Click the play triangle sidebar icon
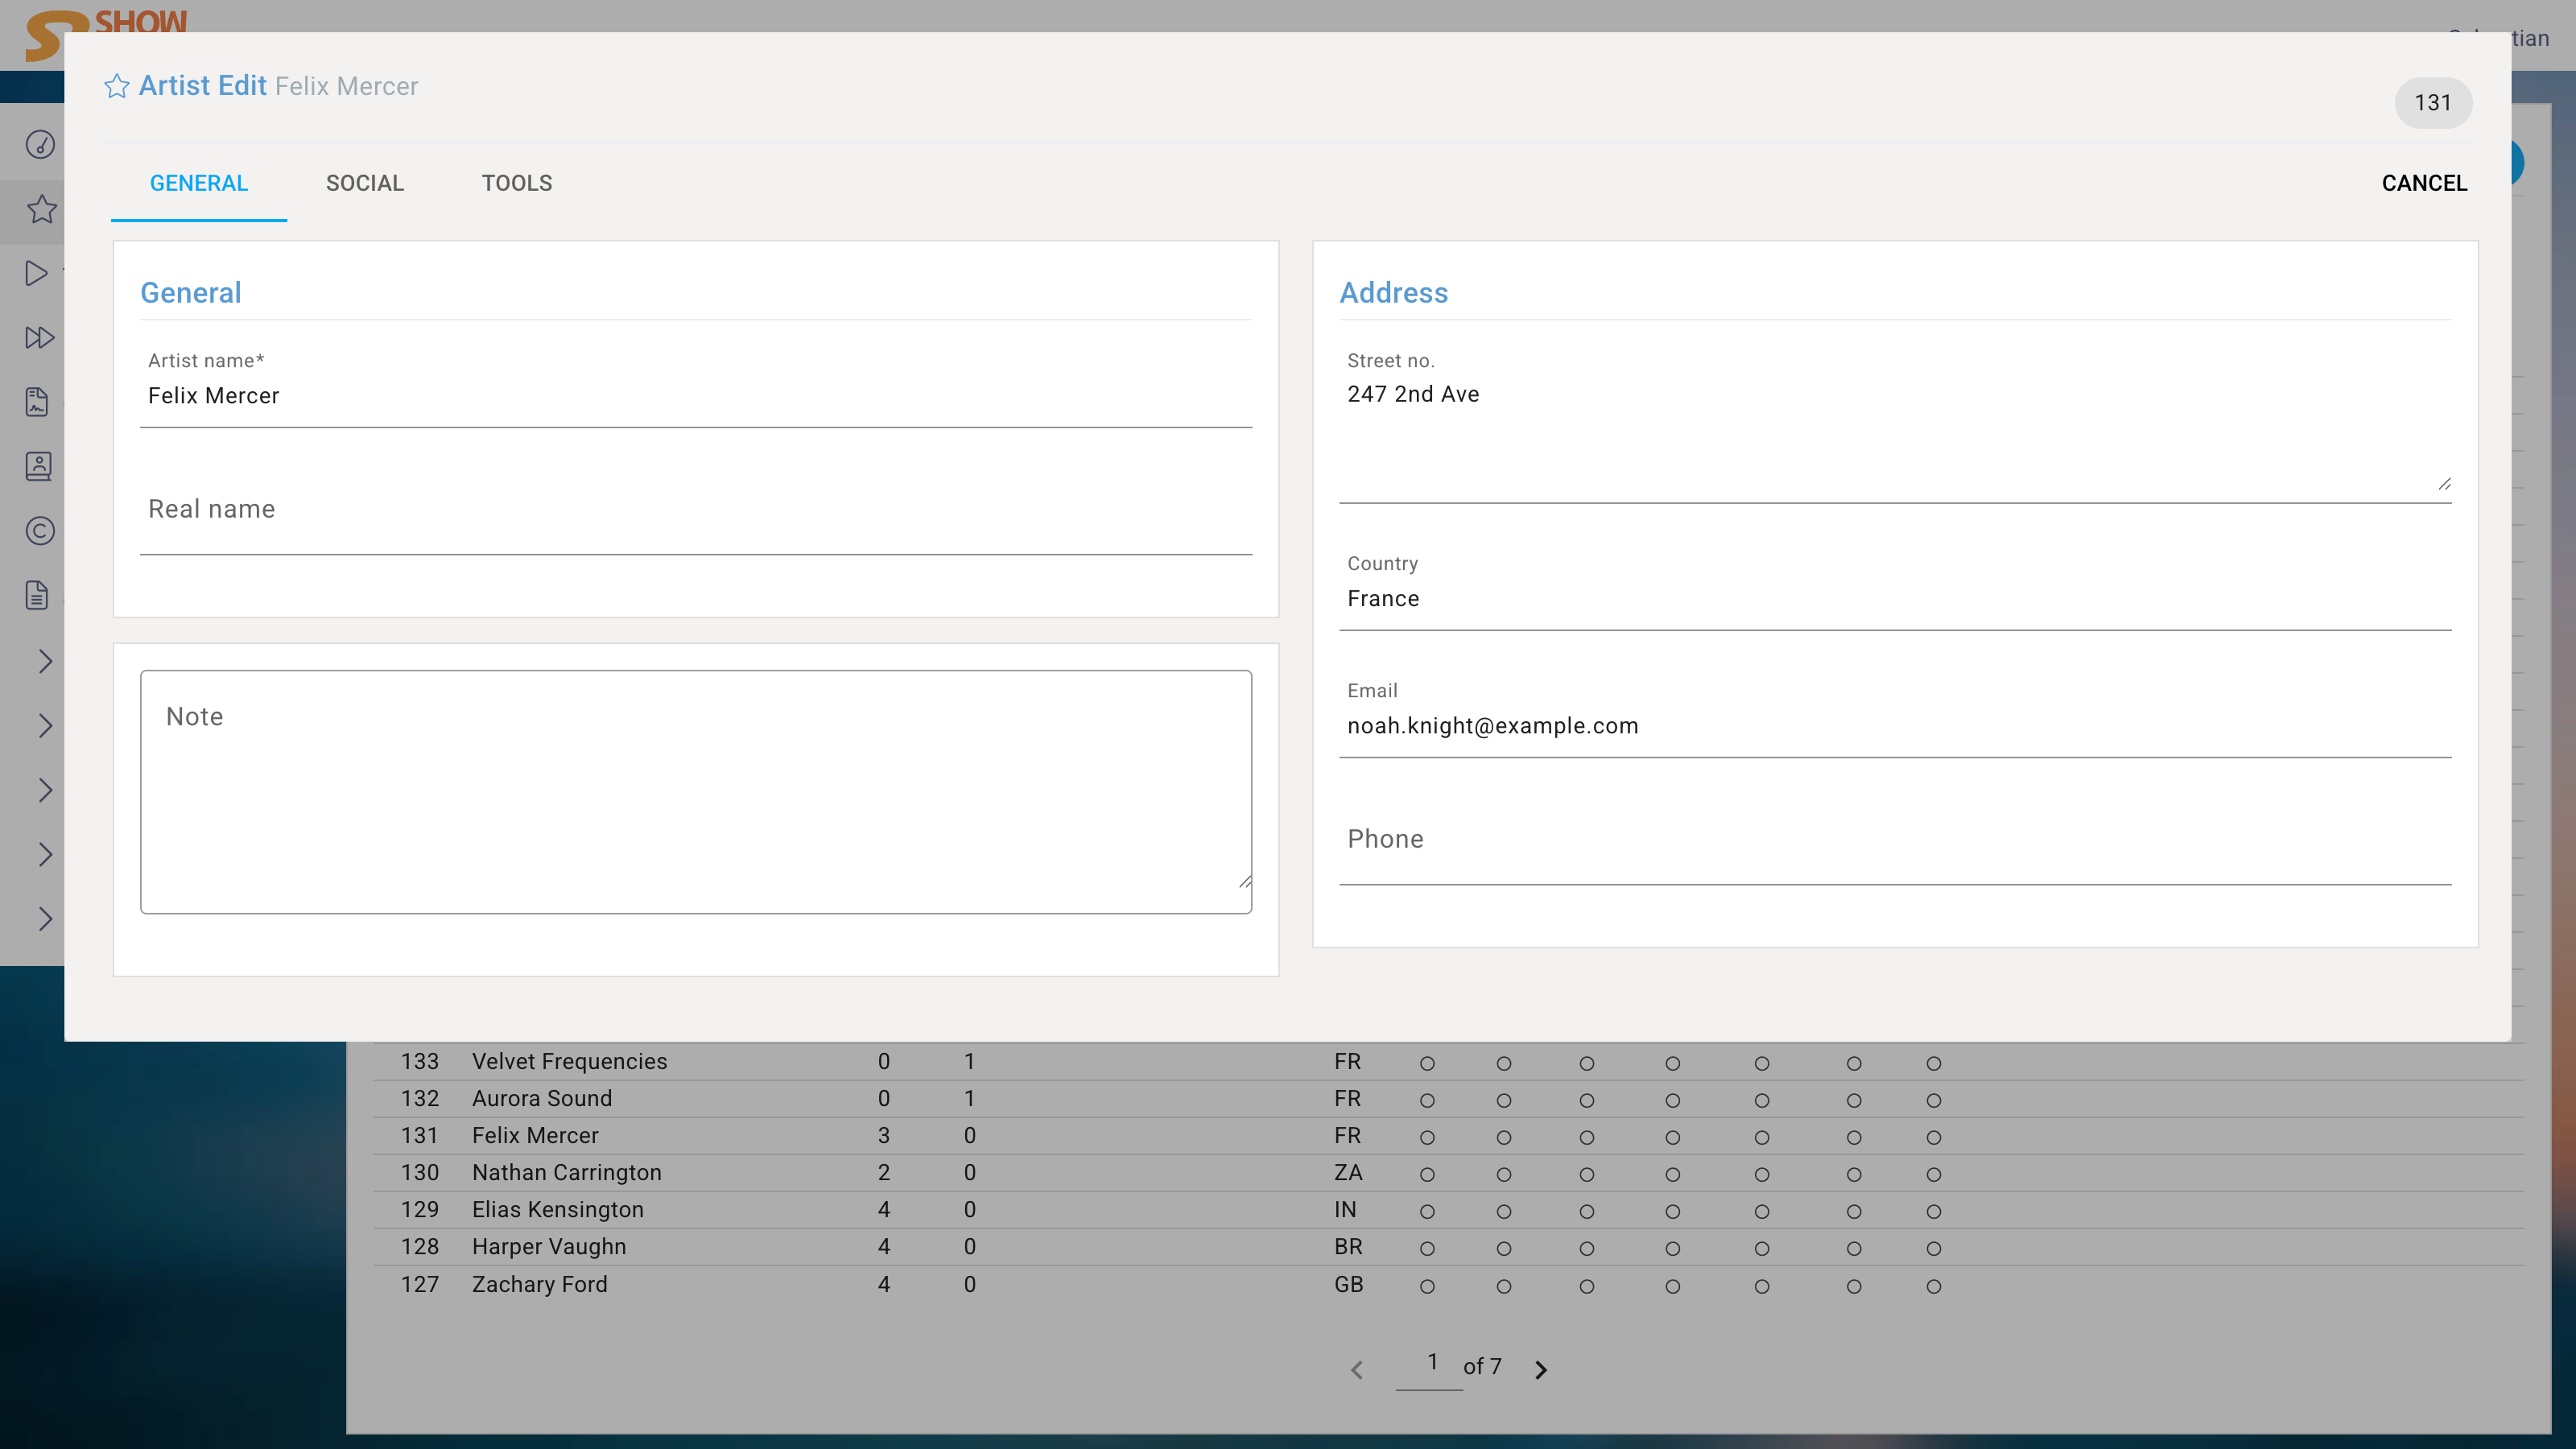 [36, 273]
